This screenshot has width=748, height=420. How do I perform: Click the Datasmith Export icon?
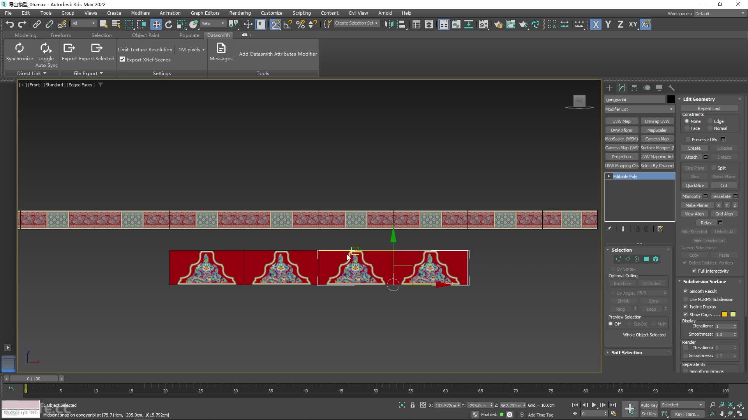pos(69,48)
